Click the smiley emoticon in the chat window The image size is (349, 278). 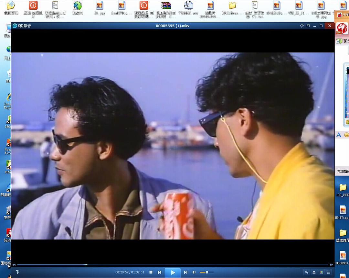(346, 135)
